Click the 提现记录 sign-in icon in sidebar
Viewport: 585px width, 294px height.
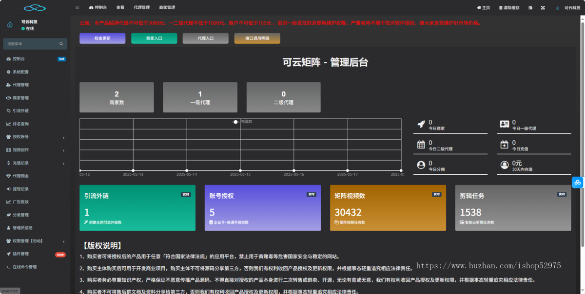click(x=8, y=189)
